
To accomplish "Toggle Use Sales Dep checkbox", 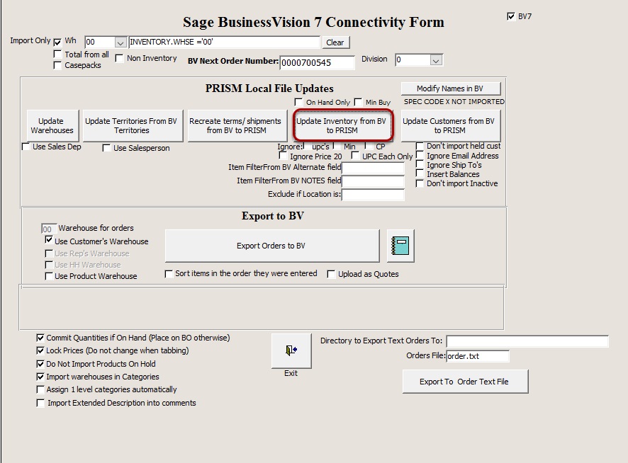I will pos(26,147).
